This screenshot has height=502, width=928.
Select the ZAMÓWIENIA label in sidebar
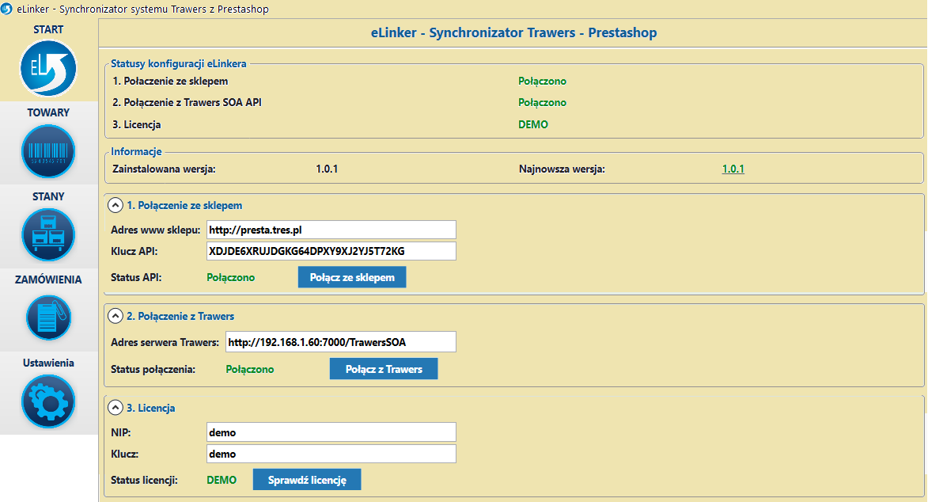coord(48,280)
